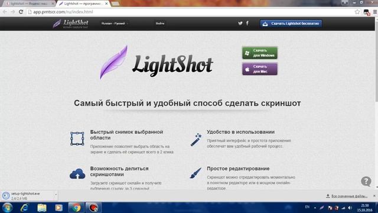378x213 pixels.
Task: Click the network signal tray icon
Action: tap(343, 208)
